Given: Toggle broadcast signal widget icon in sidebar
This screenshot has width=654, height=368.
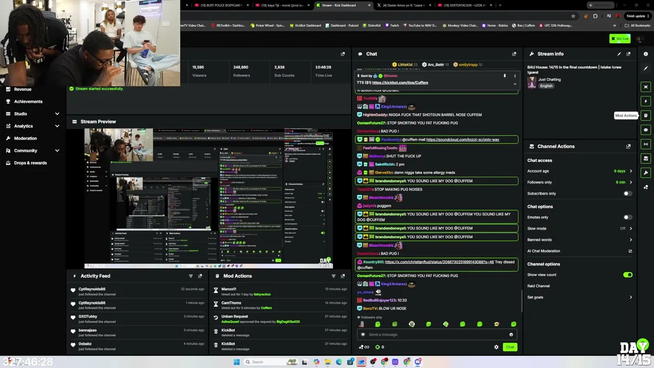Looking at the screenshot, I should pyautogui.click(x=646, y=144).
